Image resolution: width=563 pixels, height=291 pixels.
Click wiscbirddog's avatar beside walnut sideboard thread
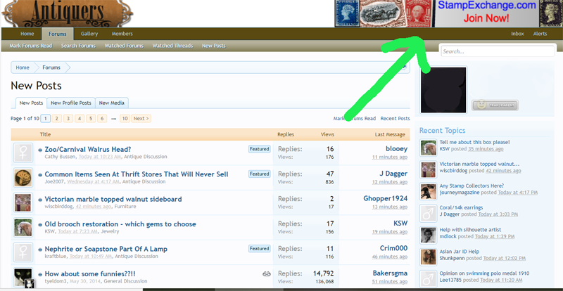point(24,202)
